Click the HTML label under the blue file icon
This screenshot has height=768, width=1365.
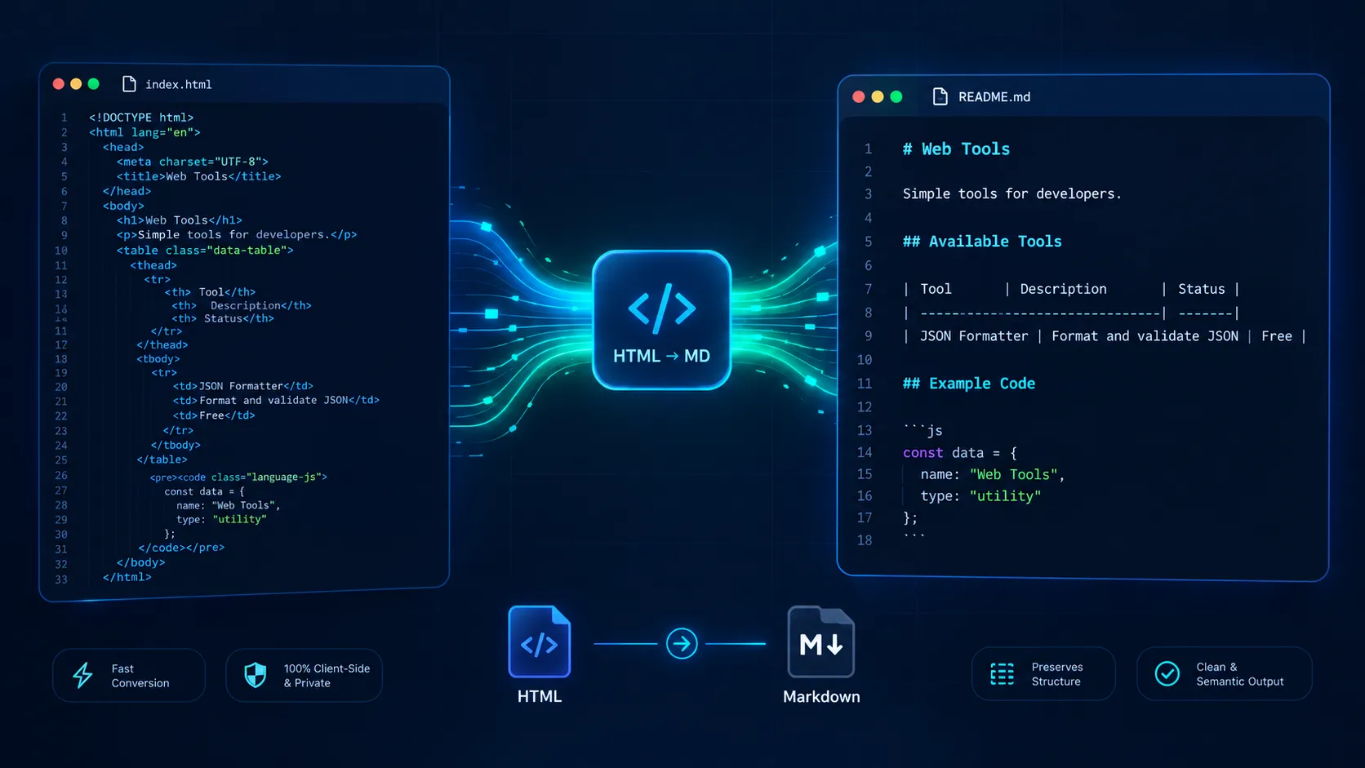[540, 696]
